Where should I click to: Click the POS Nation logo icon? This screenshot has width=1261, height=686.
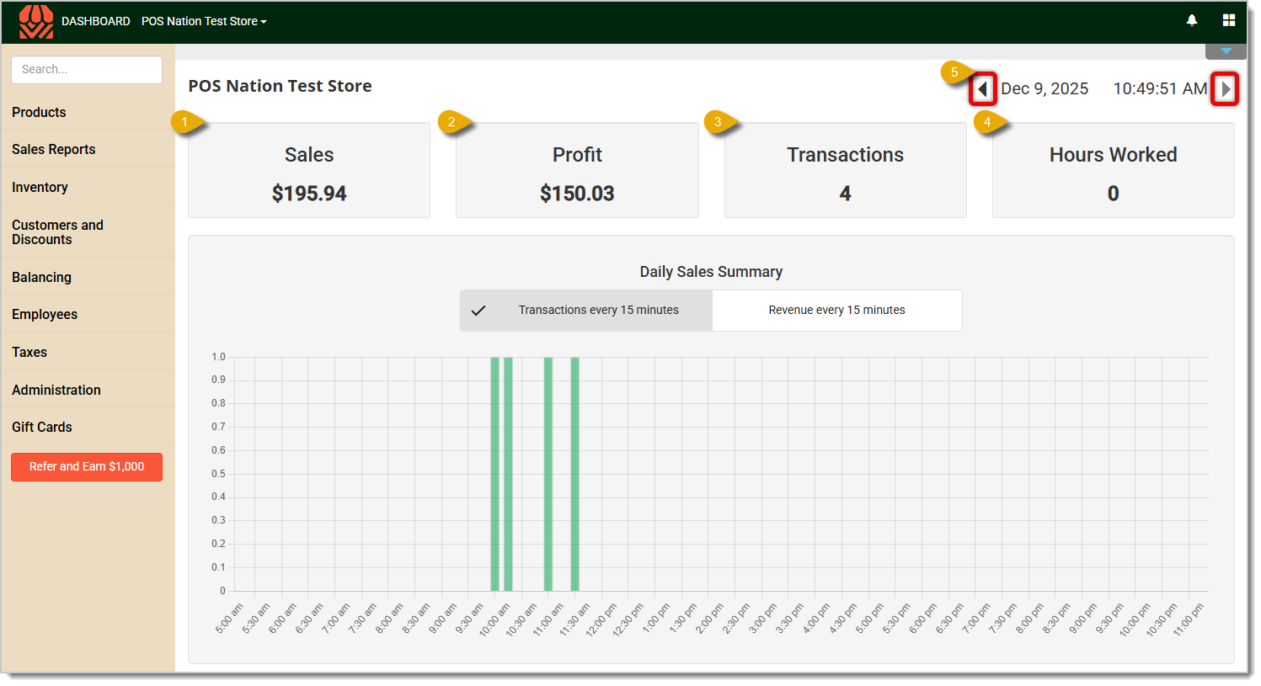tap(35, 22)
